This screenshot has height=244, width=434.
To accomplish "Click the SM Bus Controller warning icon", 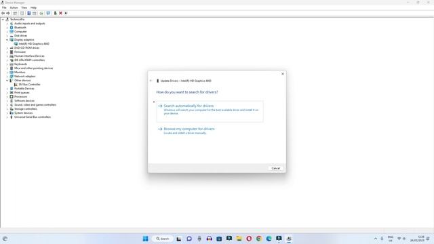I will pos(16,84).
